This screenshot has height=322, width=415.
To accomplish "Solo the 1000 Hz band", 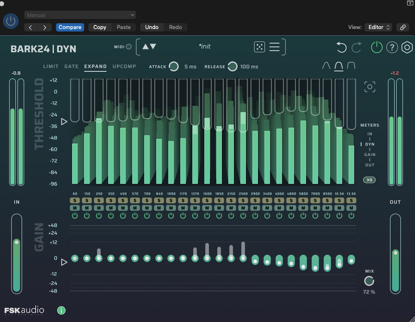I will 171,200.
